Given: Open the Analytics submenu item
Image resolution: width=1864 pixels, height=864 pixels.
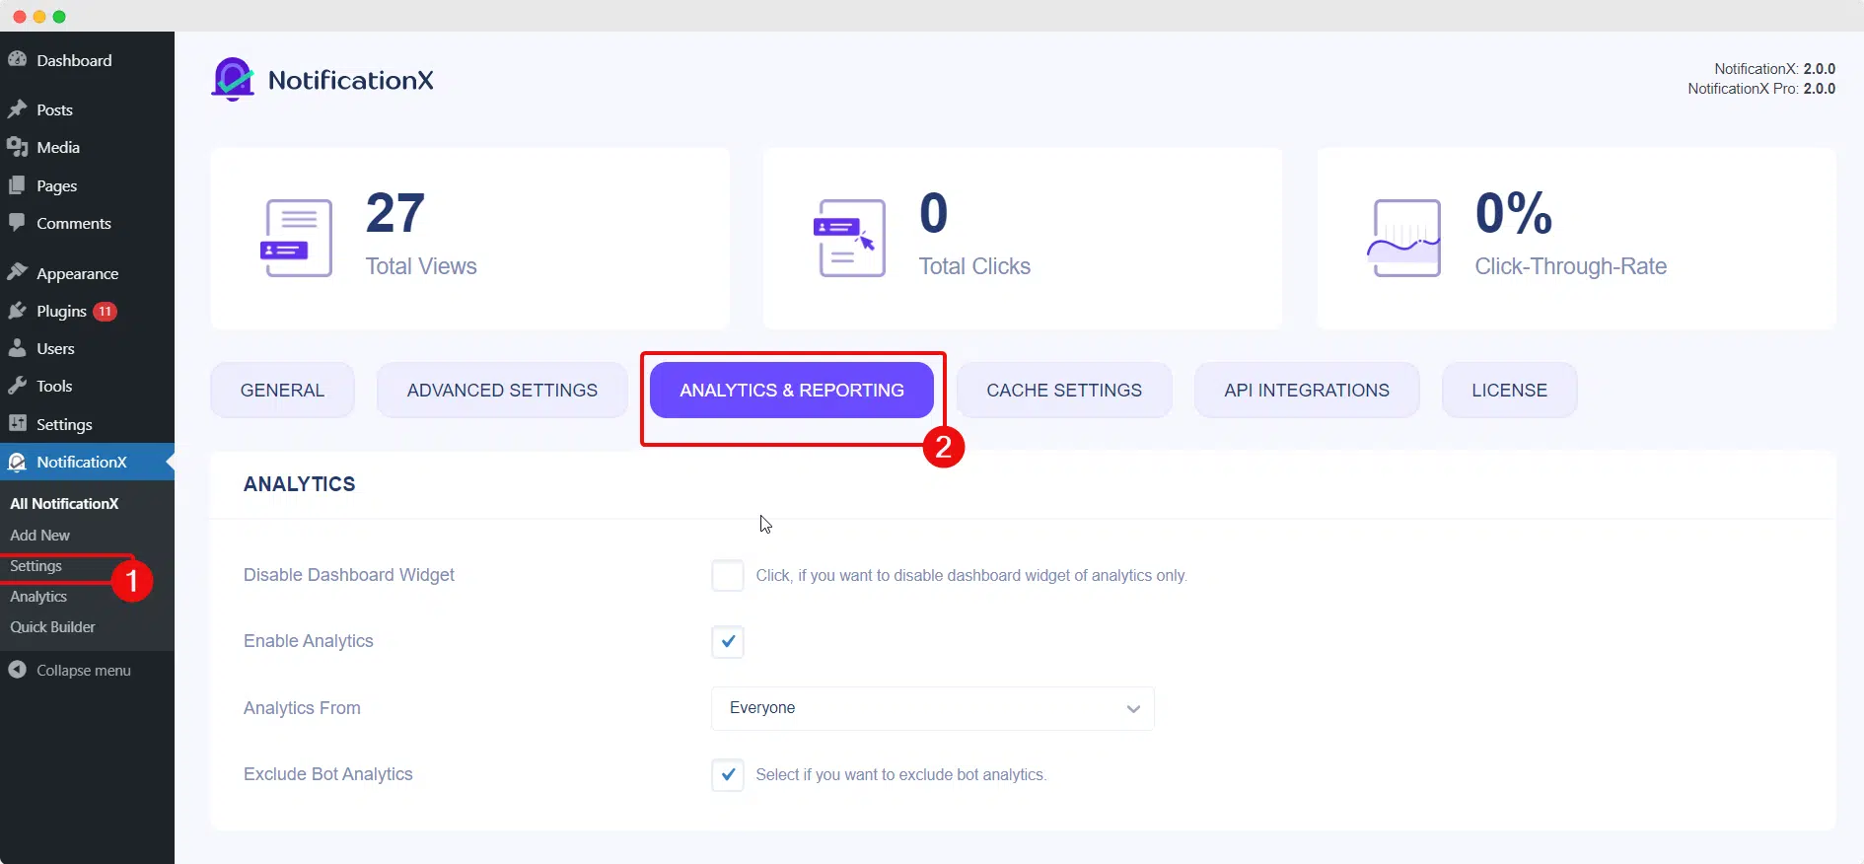Looking at the screenshot, I should tap(38, 597).
